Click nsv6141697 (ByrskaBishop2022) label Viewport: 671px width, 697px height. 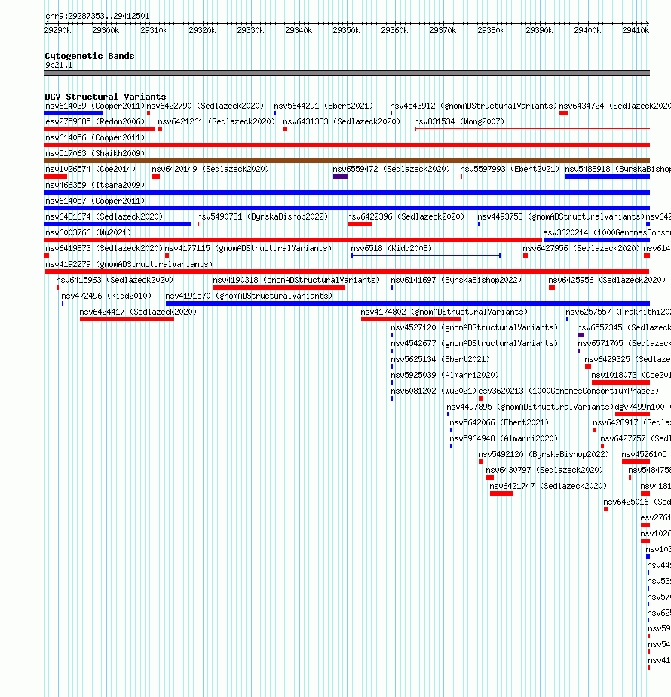(456, 280)
